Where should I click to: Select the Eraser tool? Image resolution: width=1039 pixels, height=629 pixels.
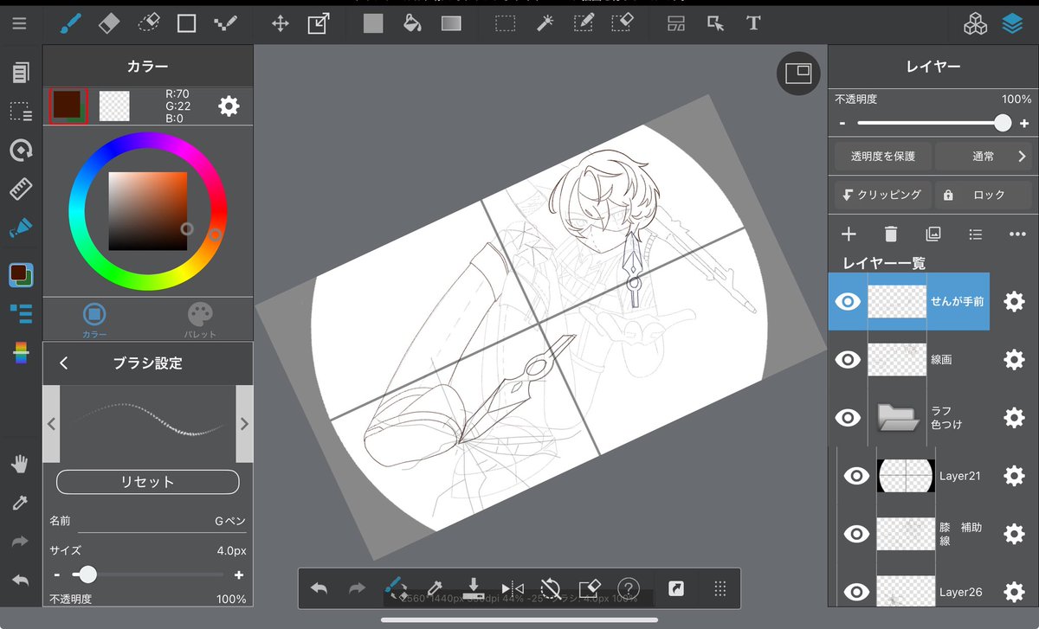point(109,23)
